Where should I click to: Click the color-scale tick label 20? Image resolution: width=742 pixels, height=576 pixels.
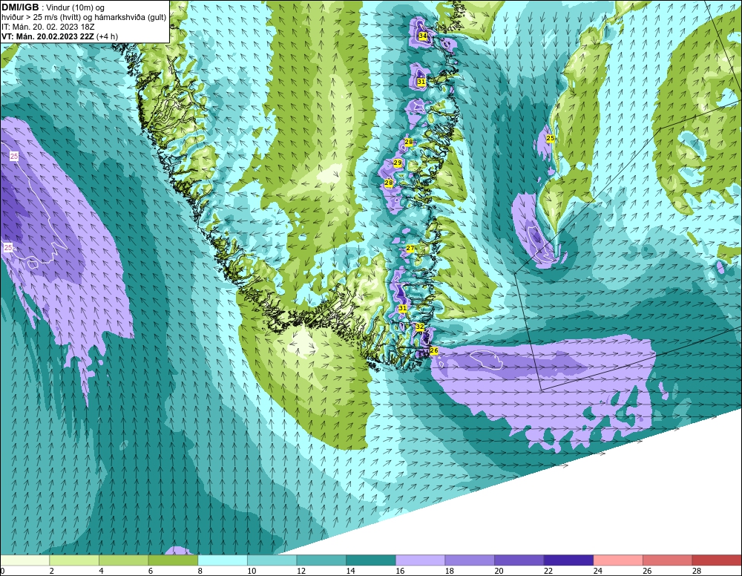pyautogui.click(x=499, y=571)
